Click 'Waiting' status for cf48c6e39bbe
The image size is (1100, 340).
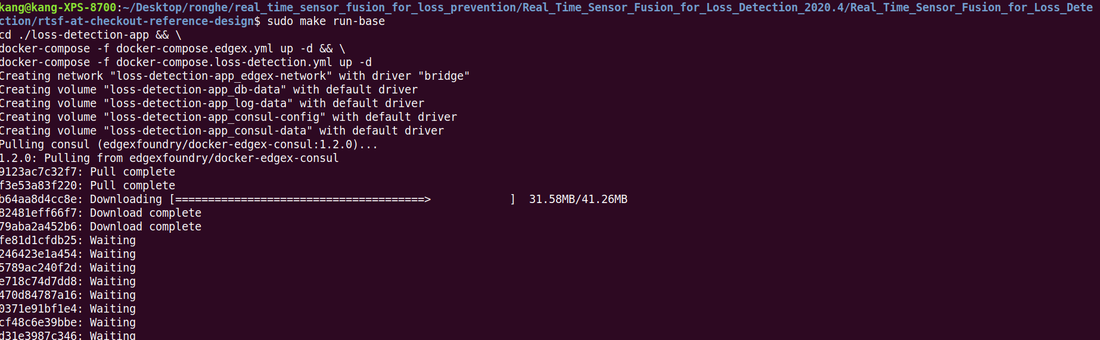113,323
